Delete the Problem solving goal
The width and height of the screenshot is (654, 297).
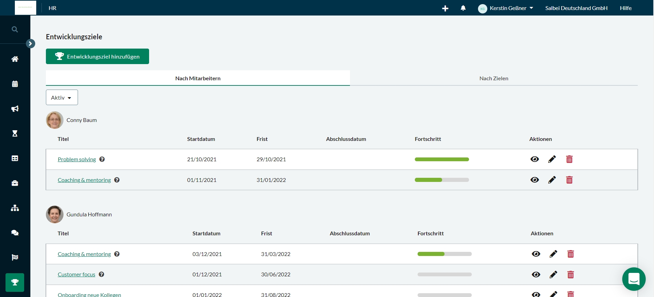tap(569, 159)
